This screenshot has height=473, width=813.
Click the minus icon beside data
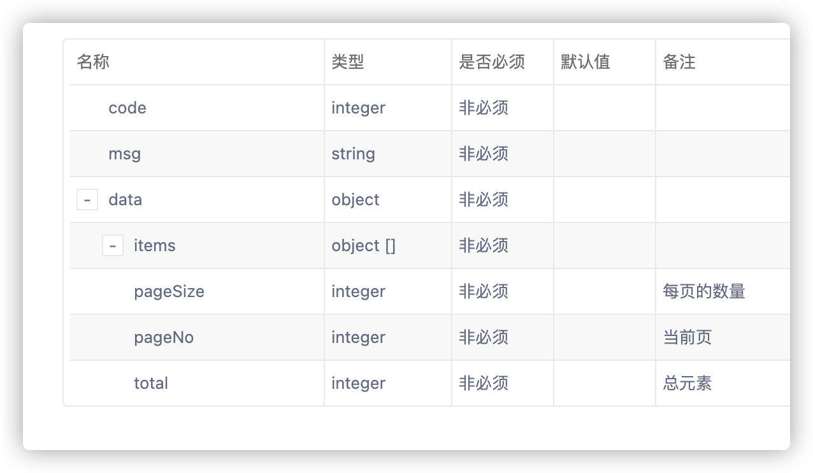pyautogui.click(x=87, y=199)
